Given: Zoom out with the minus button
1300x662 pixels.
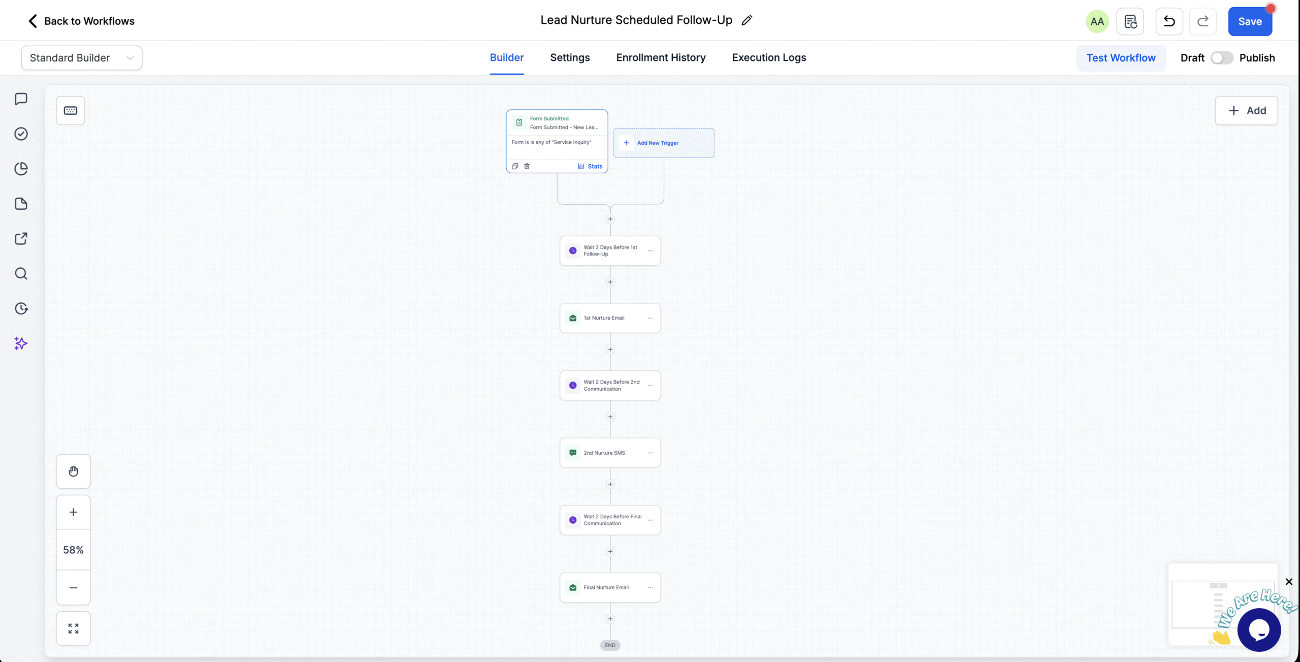Looking at the screenshot, I should coord(74,588).
